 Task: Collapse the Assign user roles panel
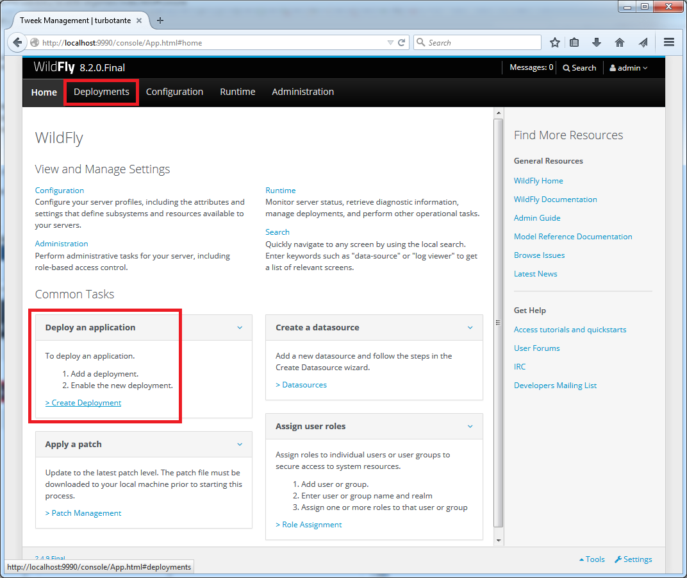click(470, 426)
